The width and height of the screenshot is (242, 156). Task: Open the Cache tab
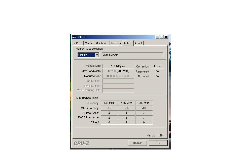click(x=89, y=43)
